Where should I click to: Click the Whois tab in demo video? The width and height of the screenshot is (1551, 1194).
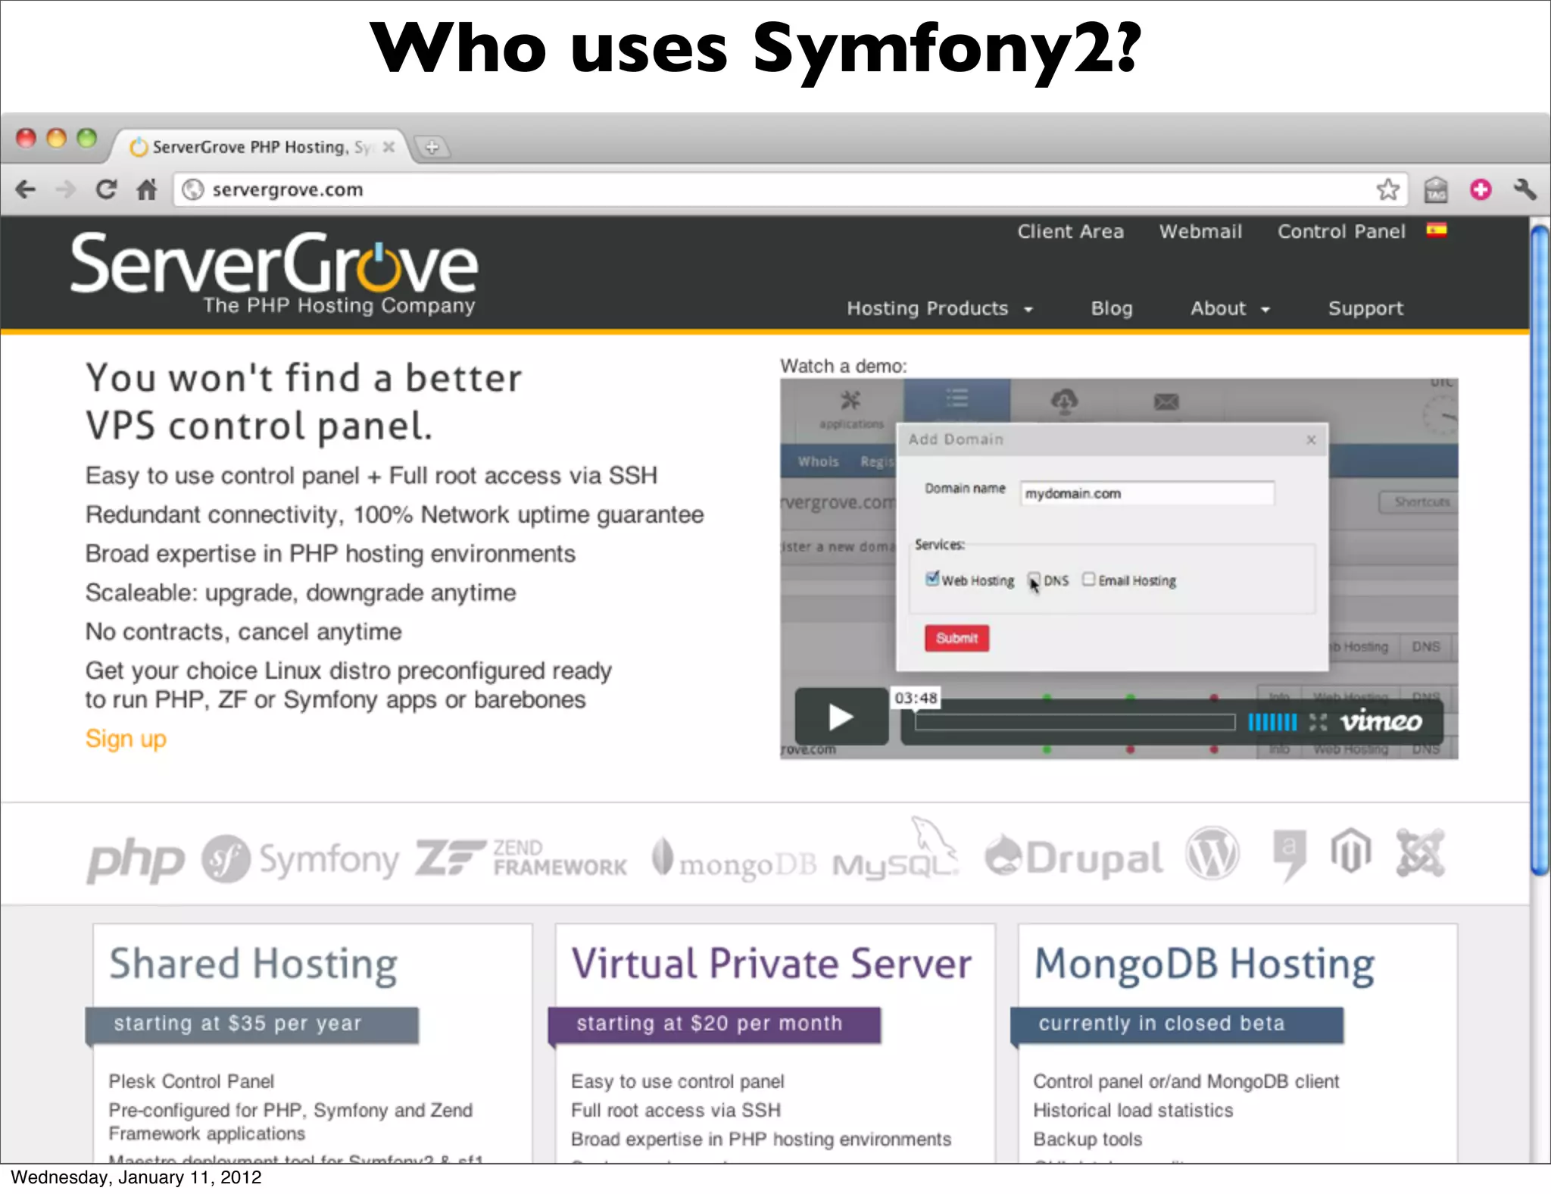tap(819, 461)
